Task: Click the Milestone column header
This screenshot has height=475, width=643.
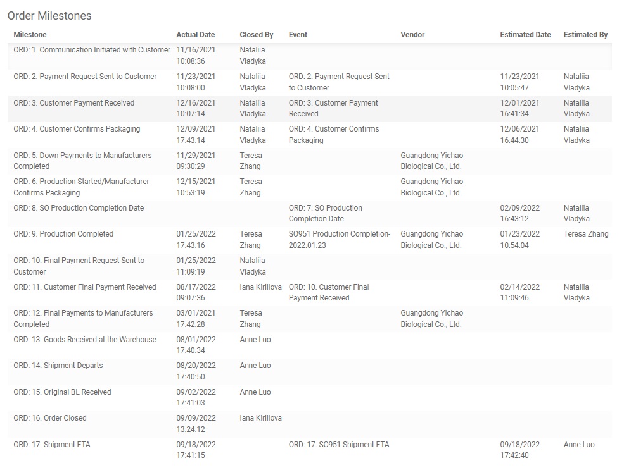Action: pyautogui.click(x=30, y=35)
